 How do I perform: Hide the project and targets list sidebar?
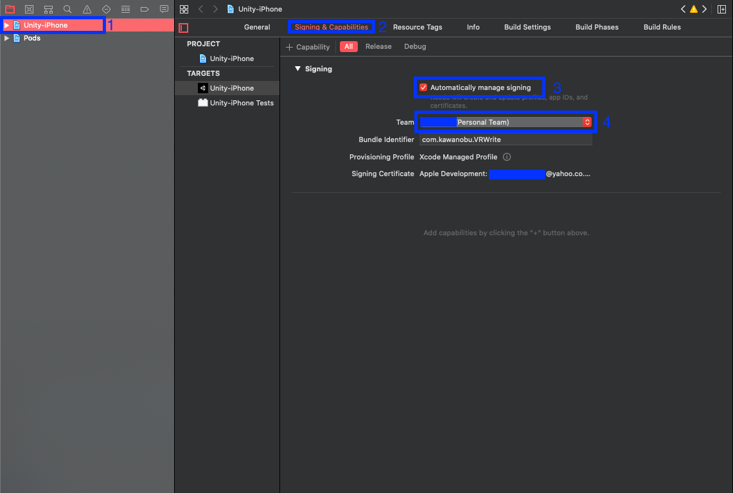(x=184, y=28)
